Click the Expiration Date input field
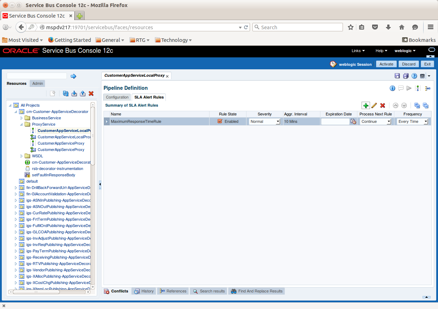Viewport: 438px width, 309px height. 335,121
